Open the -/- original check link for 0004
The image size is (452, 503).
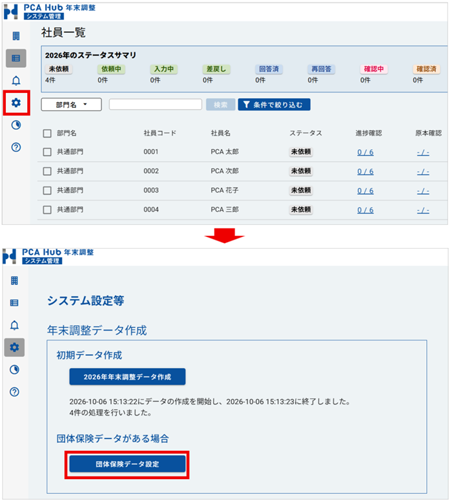tap(423, 210)
